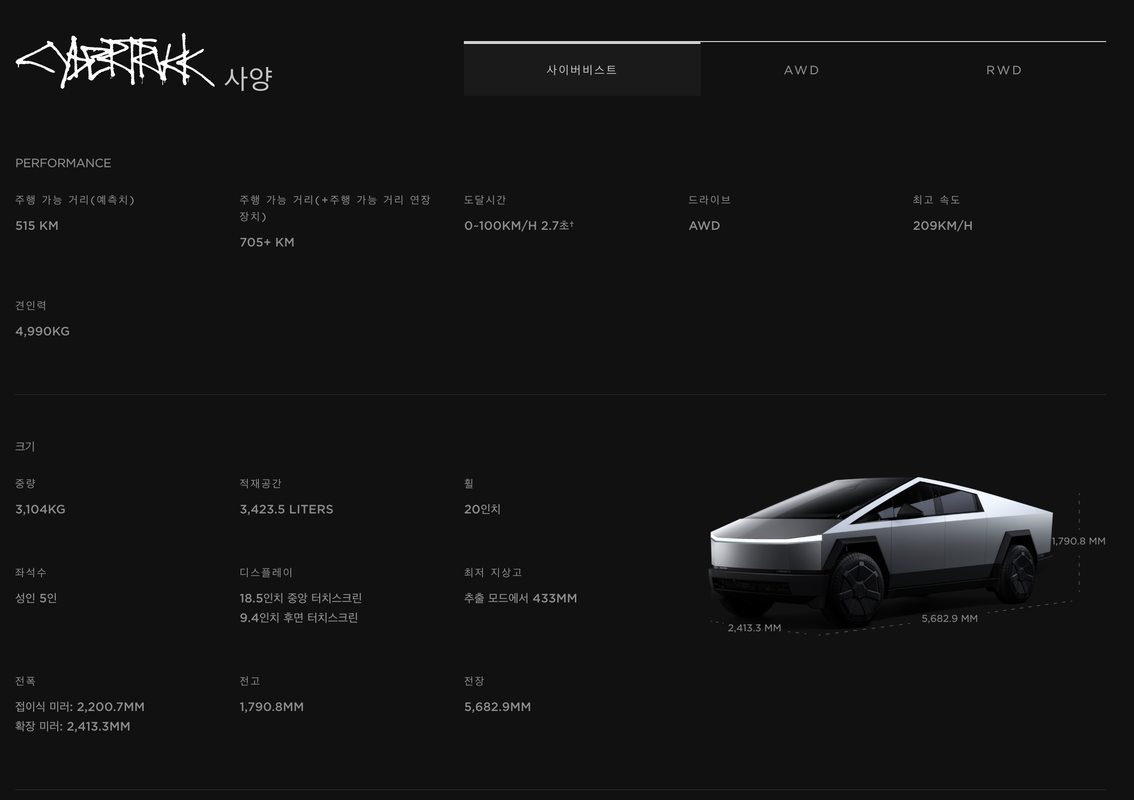Click the 5,682.9MM length value under 전장

(x=498, y=707)
